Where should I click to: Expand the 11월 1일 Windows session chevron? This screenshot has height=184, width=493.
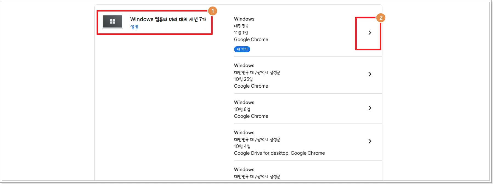(x=370, y=33)
